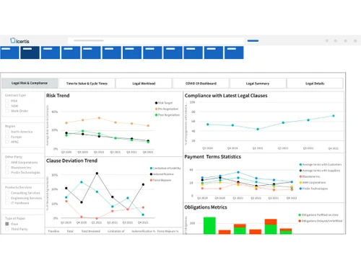Check the IT Hardware box
The image size is (361, 270).
point(7,203)
